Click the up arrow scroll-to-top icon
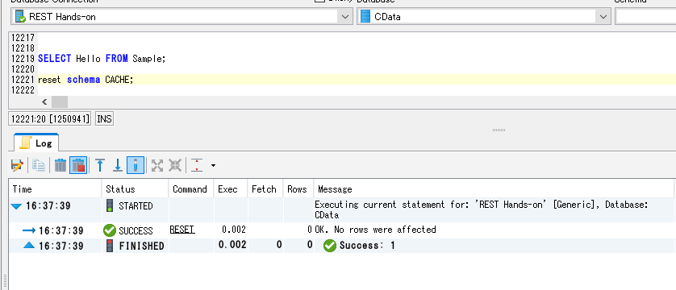Viewport: 676px width, 290px height. tap(100, 165)
